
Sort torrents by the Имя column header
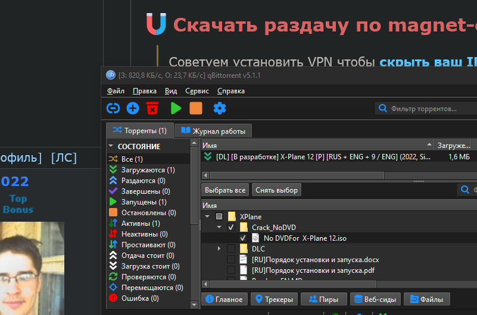click(x=317, y=146)
